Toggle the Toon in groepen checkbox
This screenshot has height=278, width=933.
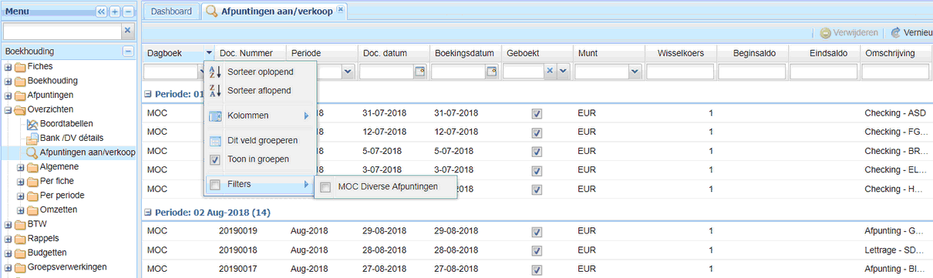click(215, 159)
